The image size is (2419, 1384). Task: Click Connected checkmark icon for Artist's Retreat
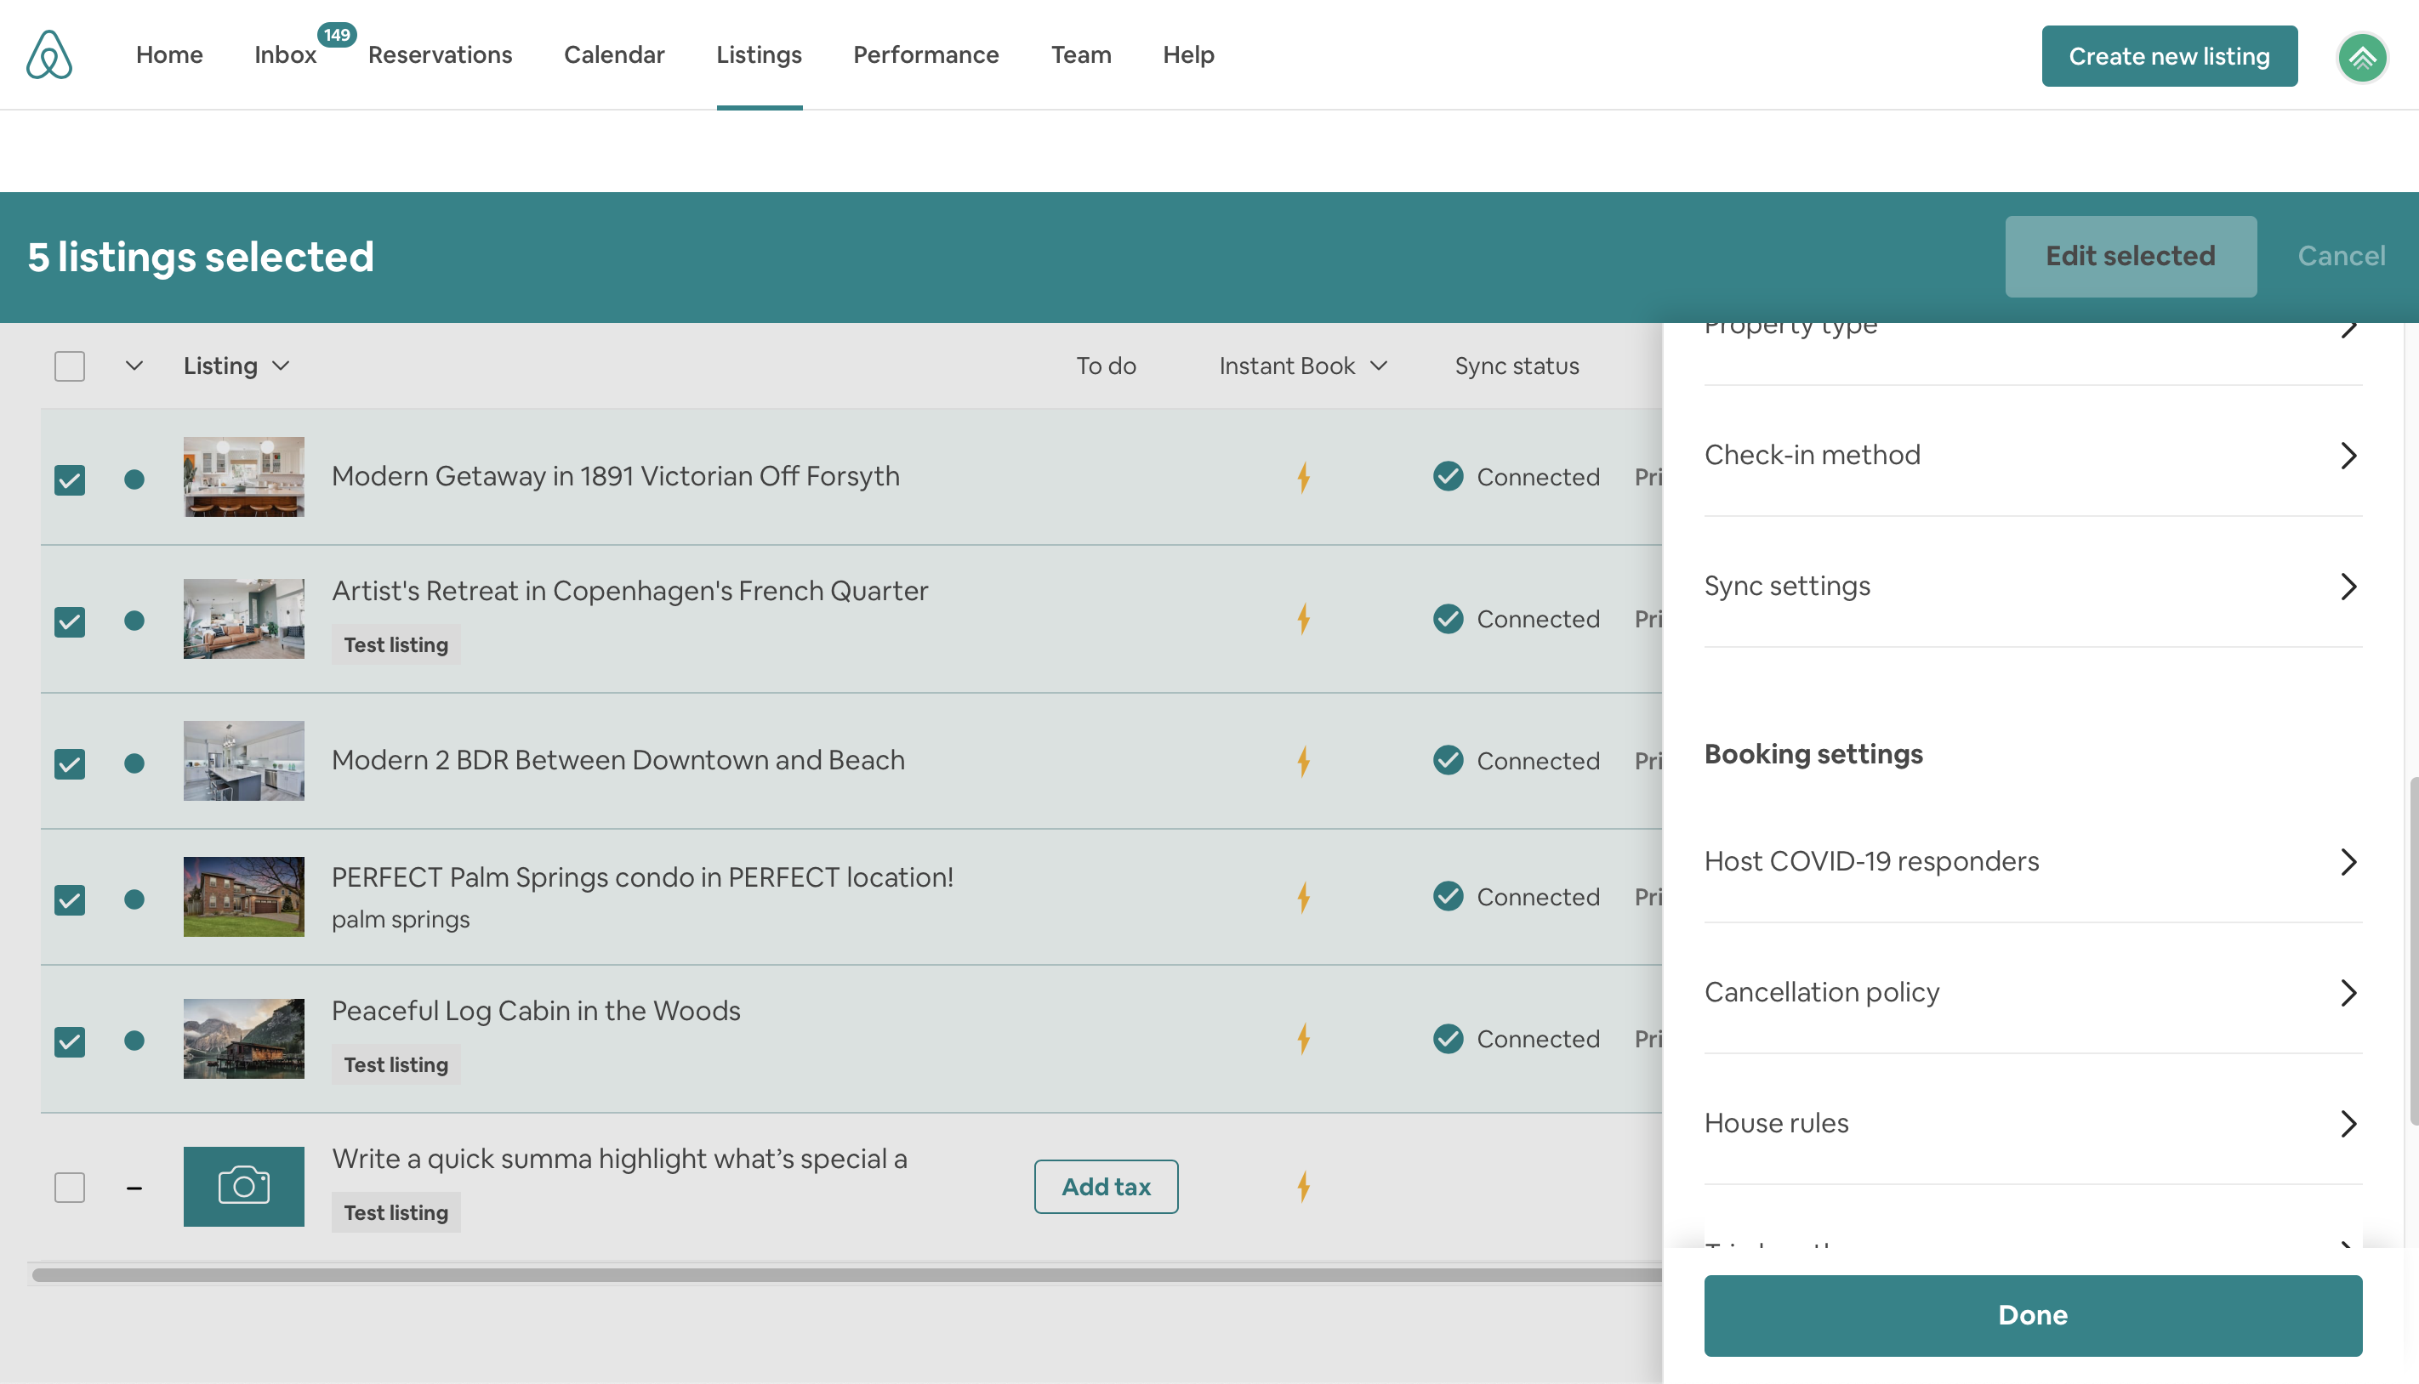[x=1449, y=619]
